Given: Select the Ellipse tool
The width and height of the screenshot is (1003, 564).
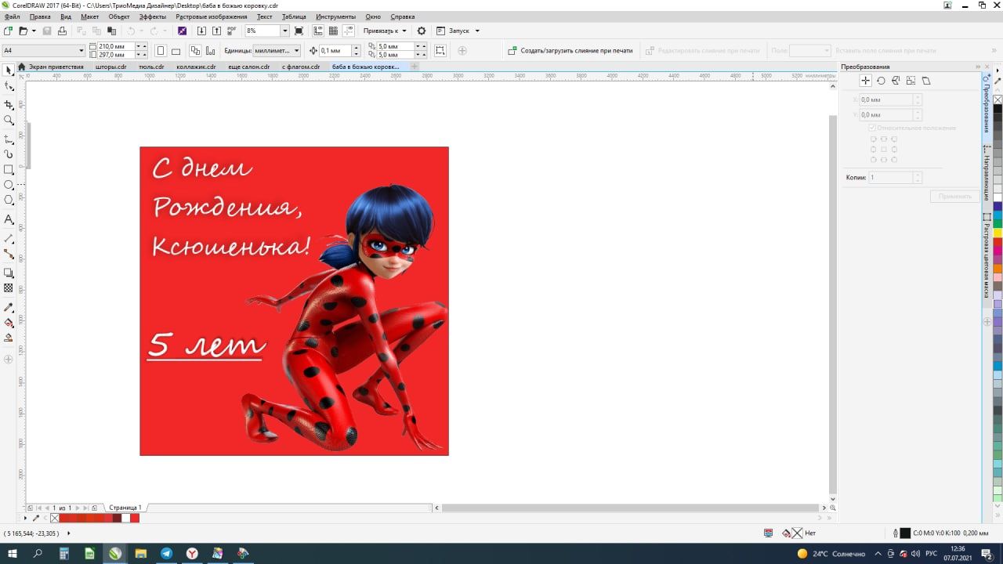Looking at the screenshot, I should [x=9, y=185].
